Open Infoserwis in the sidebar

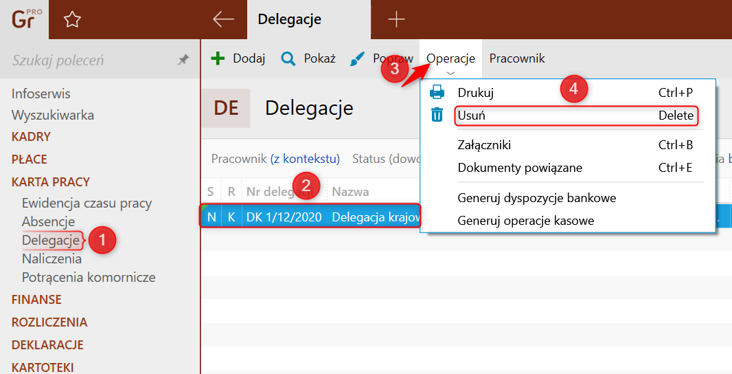click(41, 93)
